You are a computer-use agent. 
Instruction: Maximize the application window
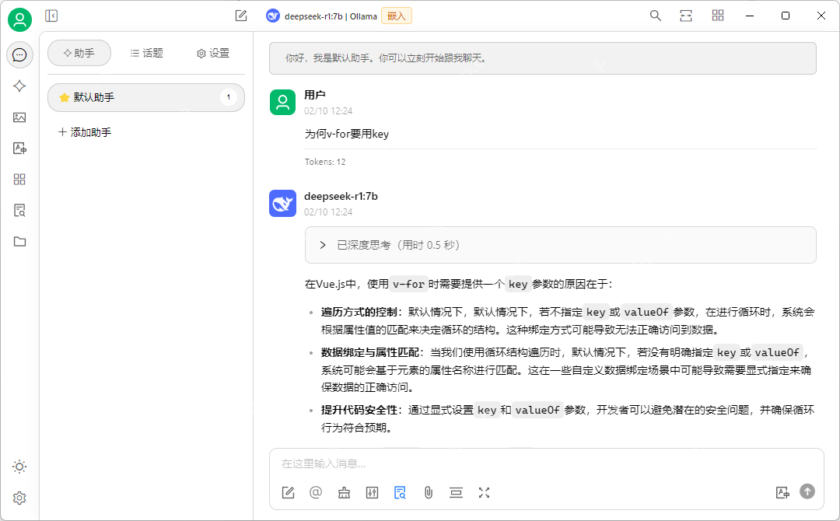click(x=786, y=16)
